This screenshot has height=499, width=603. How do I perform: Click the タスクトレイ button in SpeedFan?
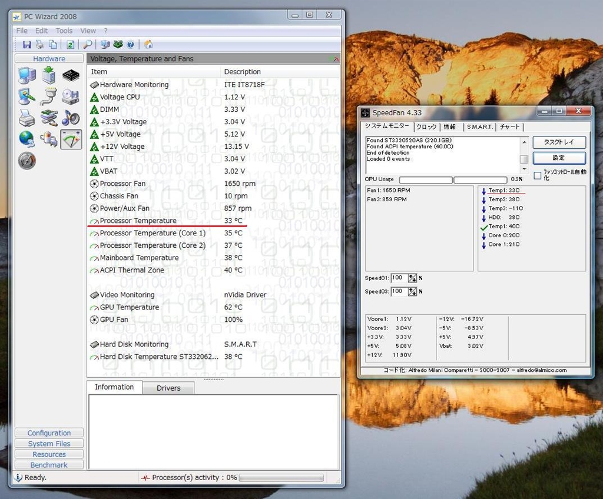[x=559, y=142]
